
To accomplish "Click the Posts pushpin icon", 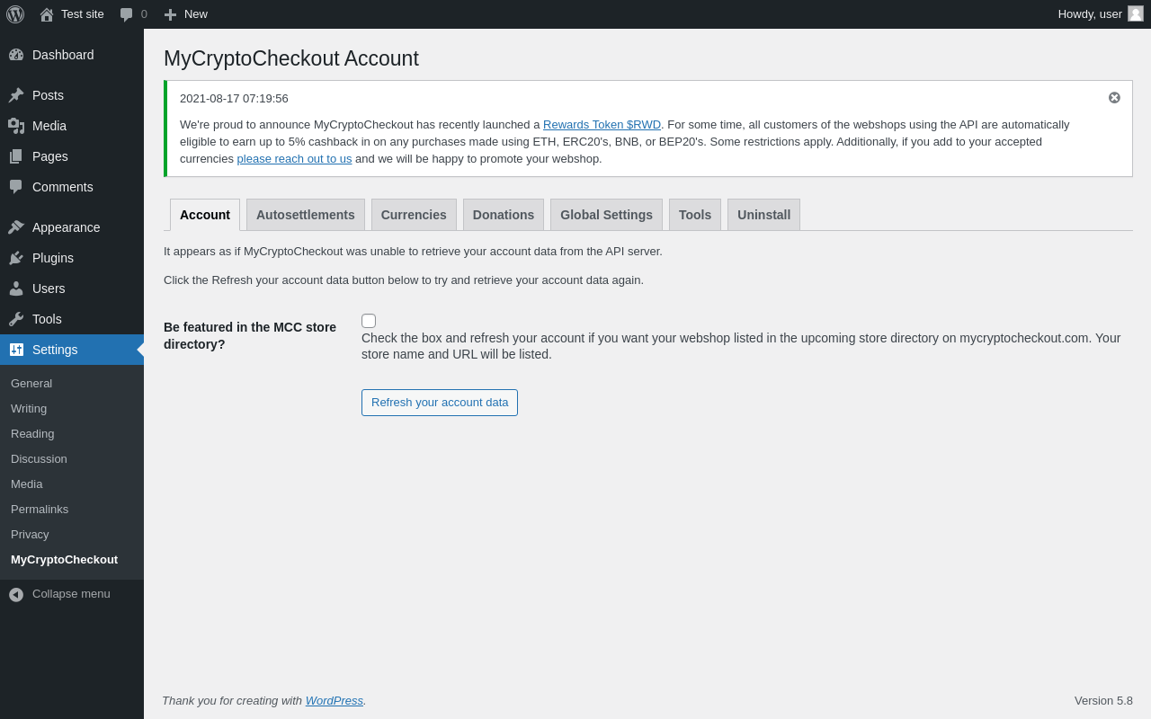I will click(x=16, y=95).
